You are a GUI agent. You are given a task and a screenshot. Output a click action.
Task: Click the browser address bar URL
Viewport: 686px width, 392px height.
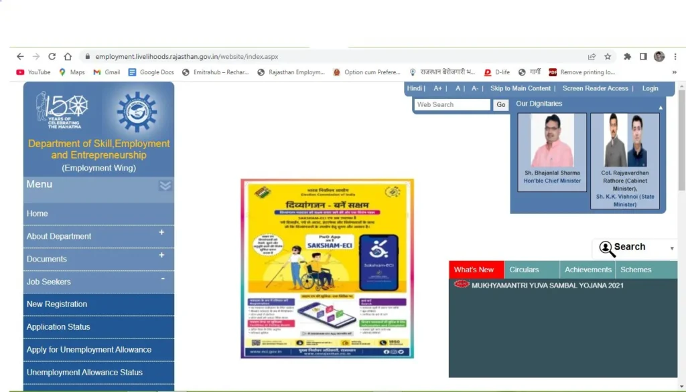(187, 56)
